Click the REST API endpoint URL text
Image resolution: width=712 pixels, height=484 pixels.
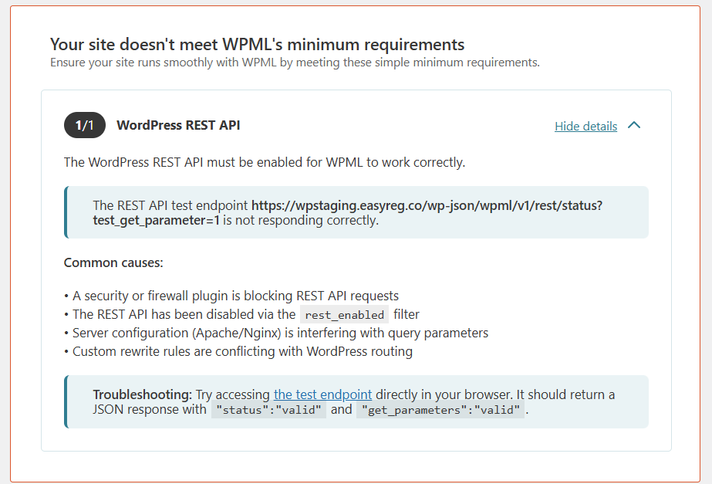coord(348,213)
